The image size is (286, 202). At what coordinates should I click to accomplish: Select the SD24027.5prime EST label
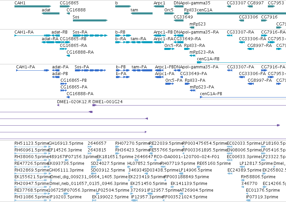coord(108,163)
